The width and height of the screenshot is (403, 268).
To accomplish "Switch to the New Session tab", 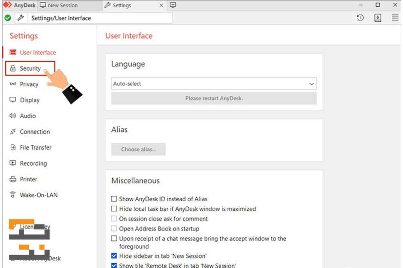I will pyautogui.click(x=62, y=5).
